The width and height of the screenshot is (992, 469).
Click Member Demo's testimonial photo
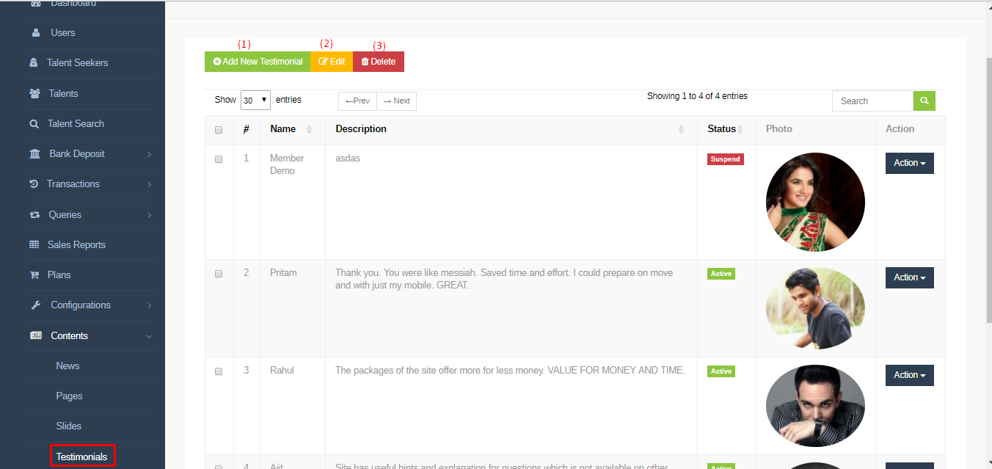[x=815, y=202]
